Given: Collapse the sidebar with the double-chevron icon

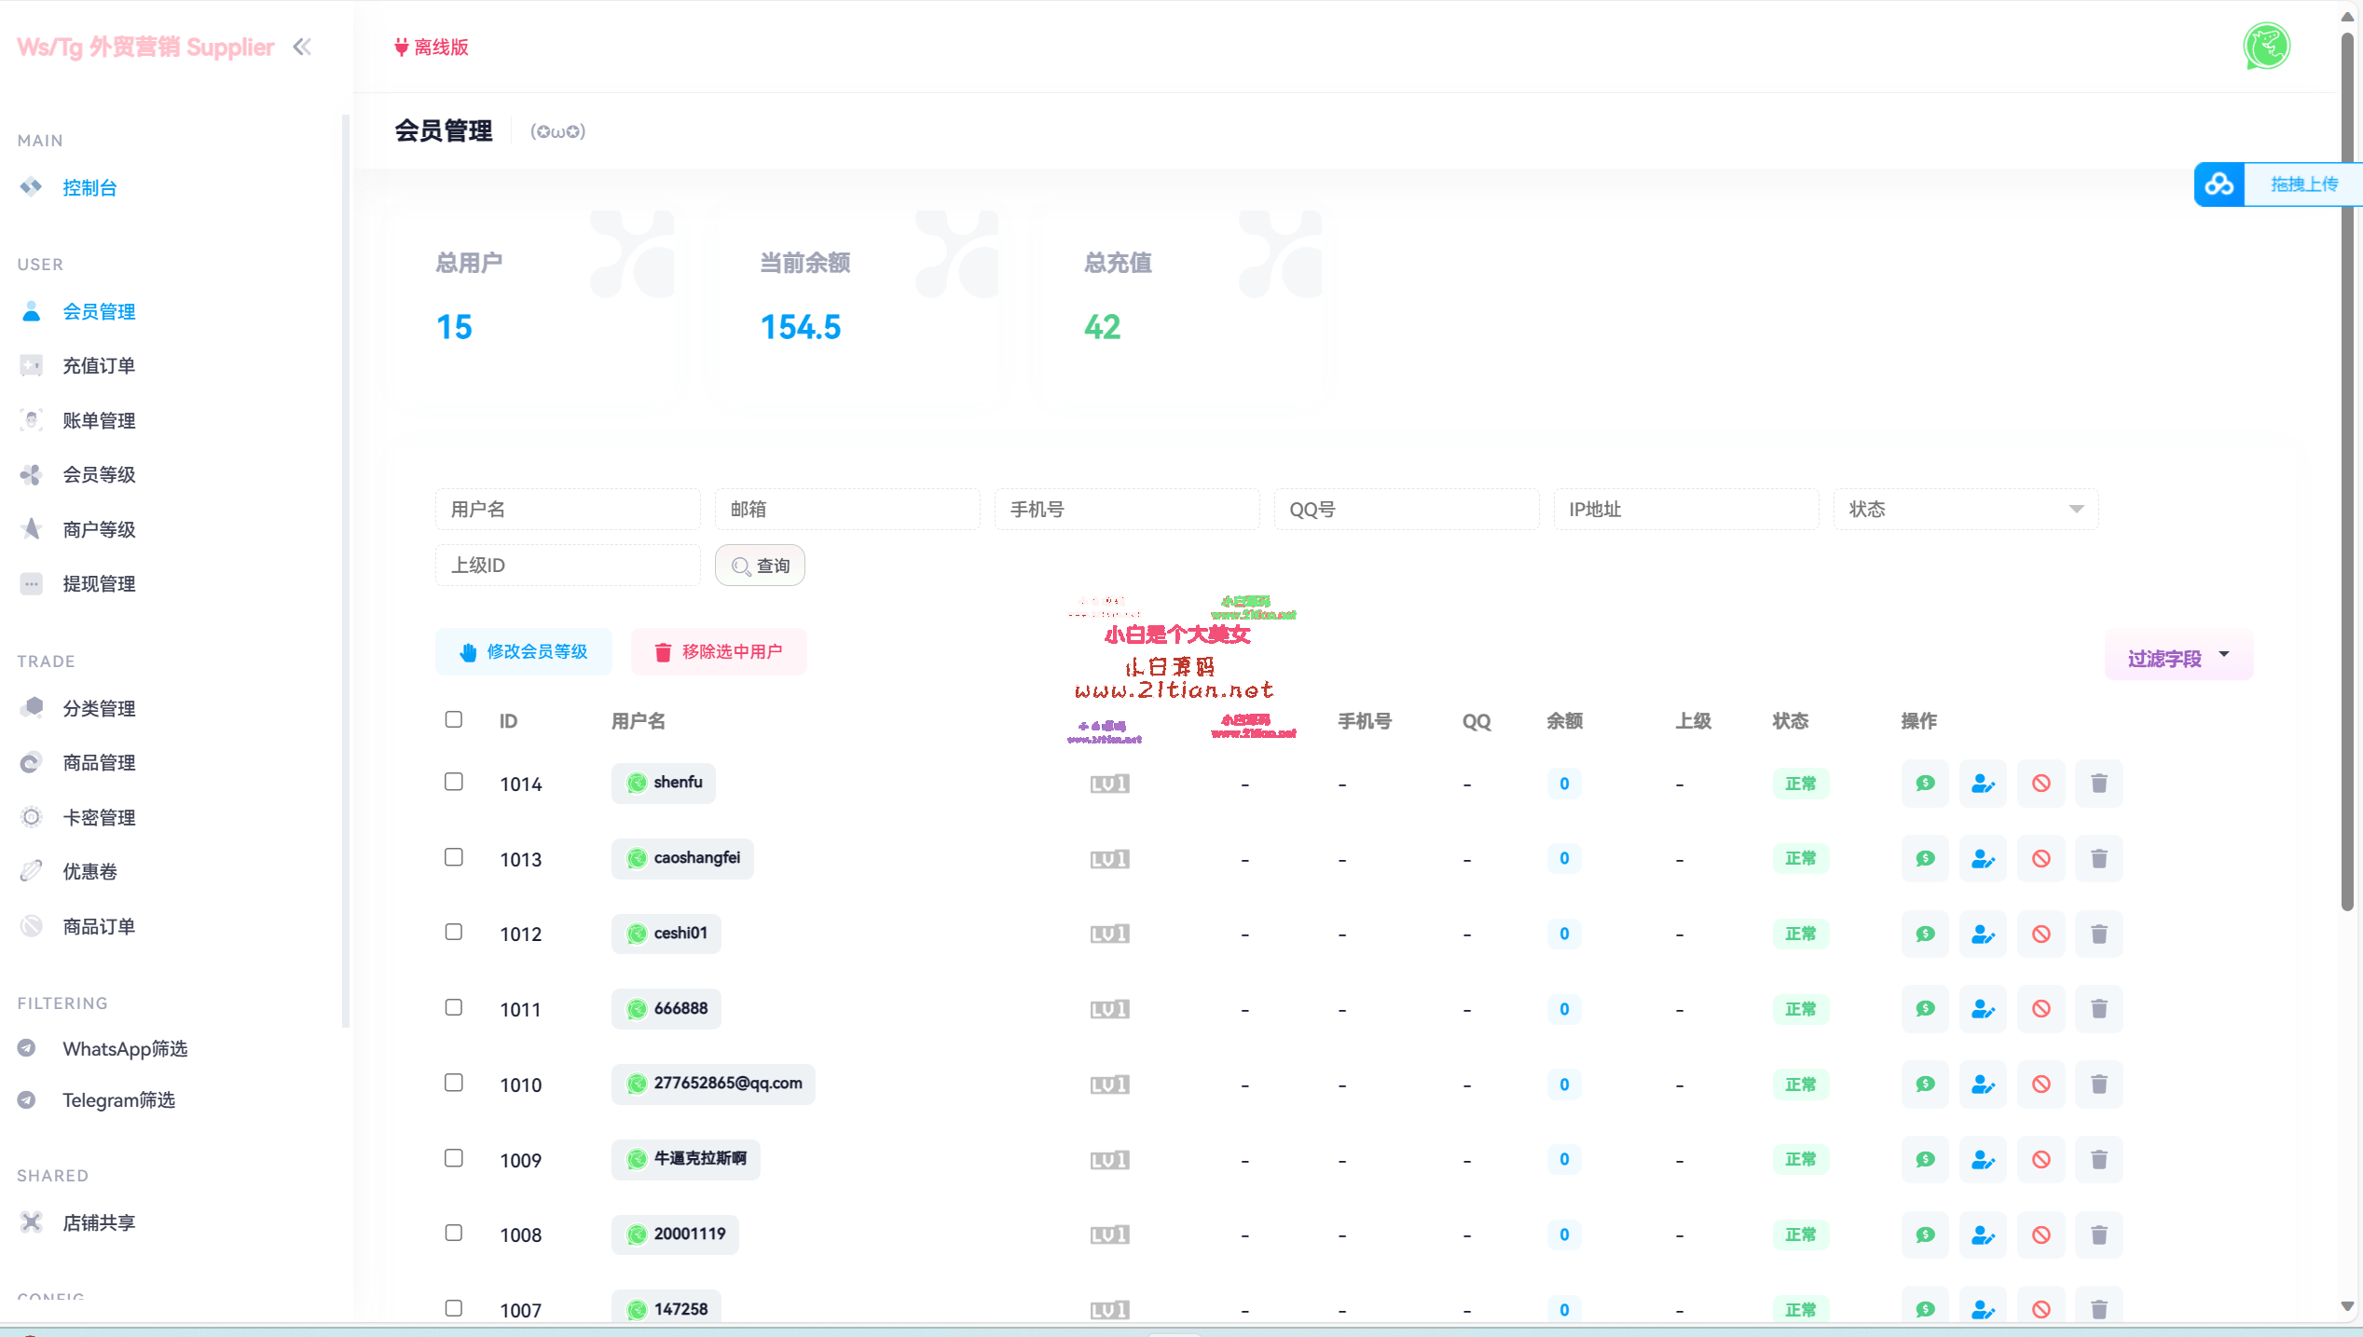Looking at the screenshot, I should pyautogui.click(x=302, y=47).
